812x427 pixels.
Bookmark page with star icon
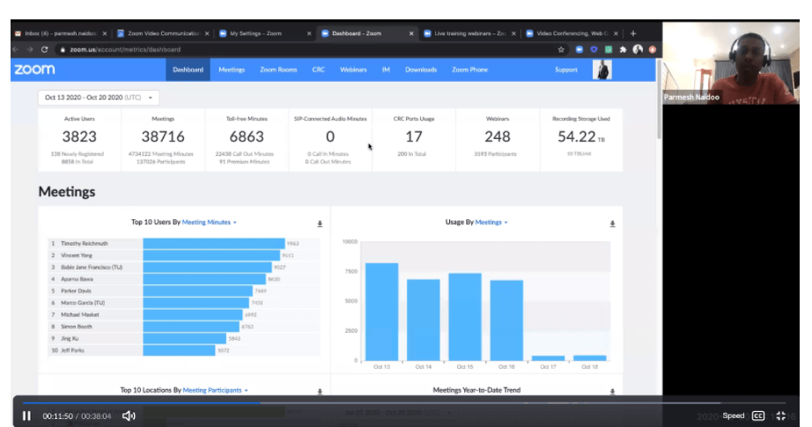(x=561, y=49)
